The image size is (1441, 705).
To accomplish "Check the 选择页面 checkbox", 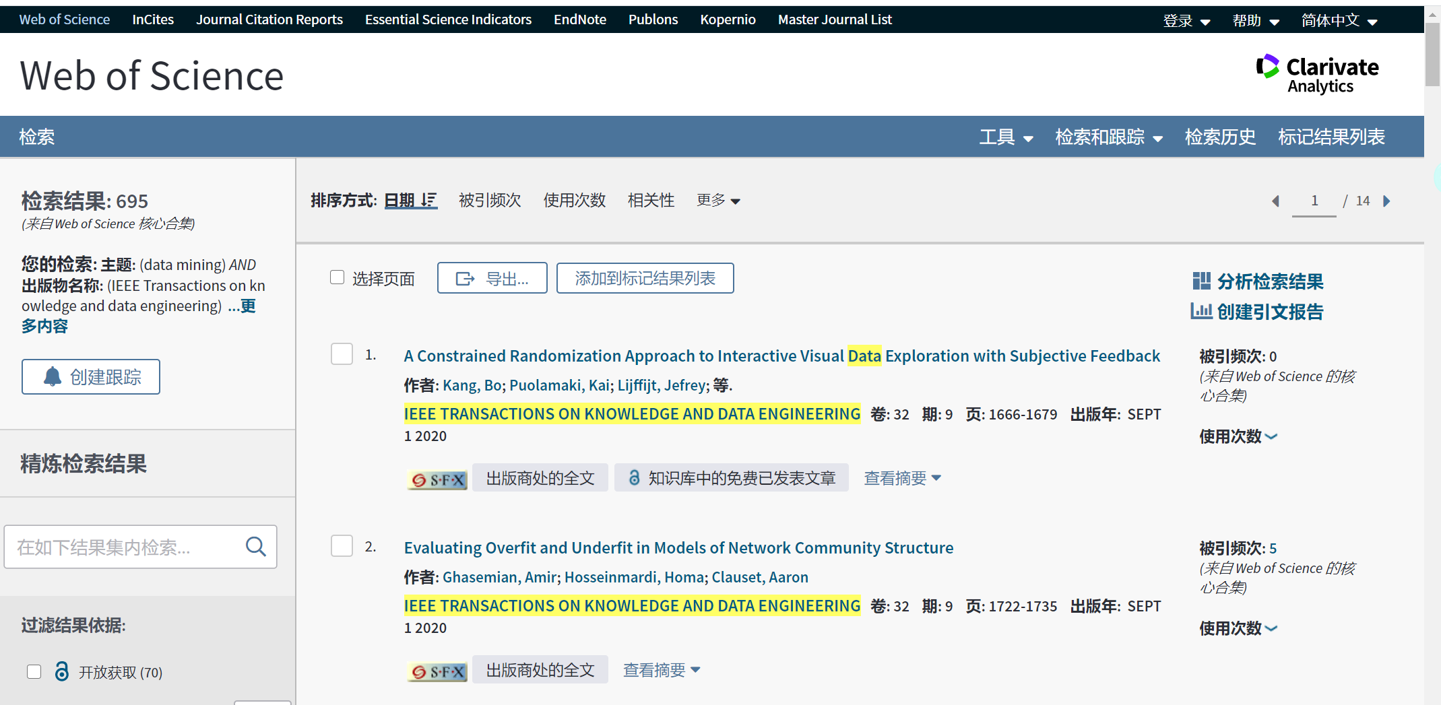I will pyautogui.click(x=337, y=277).
